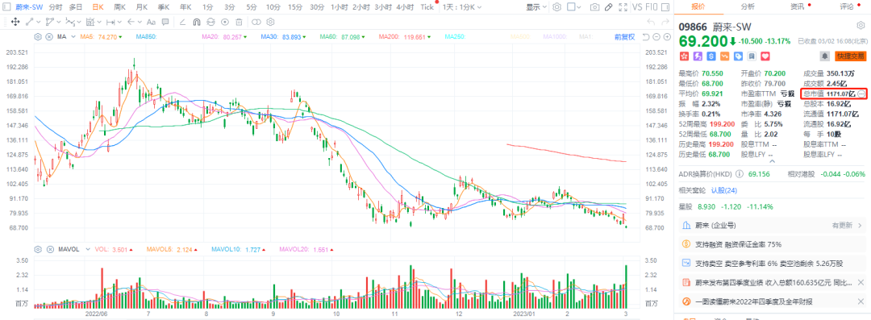Expand polyline tool options arrow

[x=59, y=22]
